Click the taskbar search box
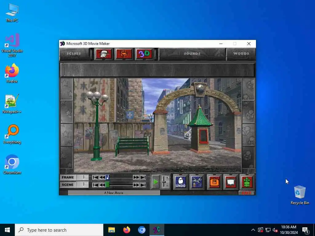This screenshot has width=315, height=236. [x=59, y=230]
